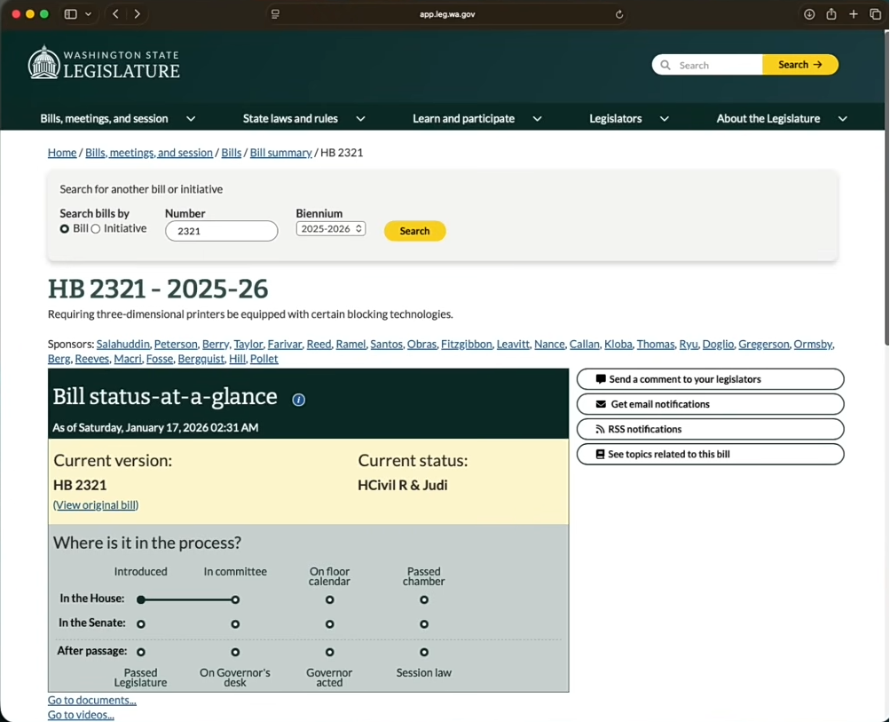Click the yellow Search button in the header
The height and width of the screenshot is (722, 890).
point(799,65)
